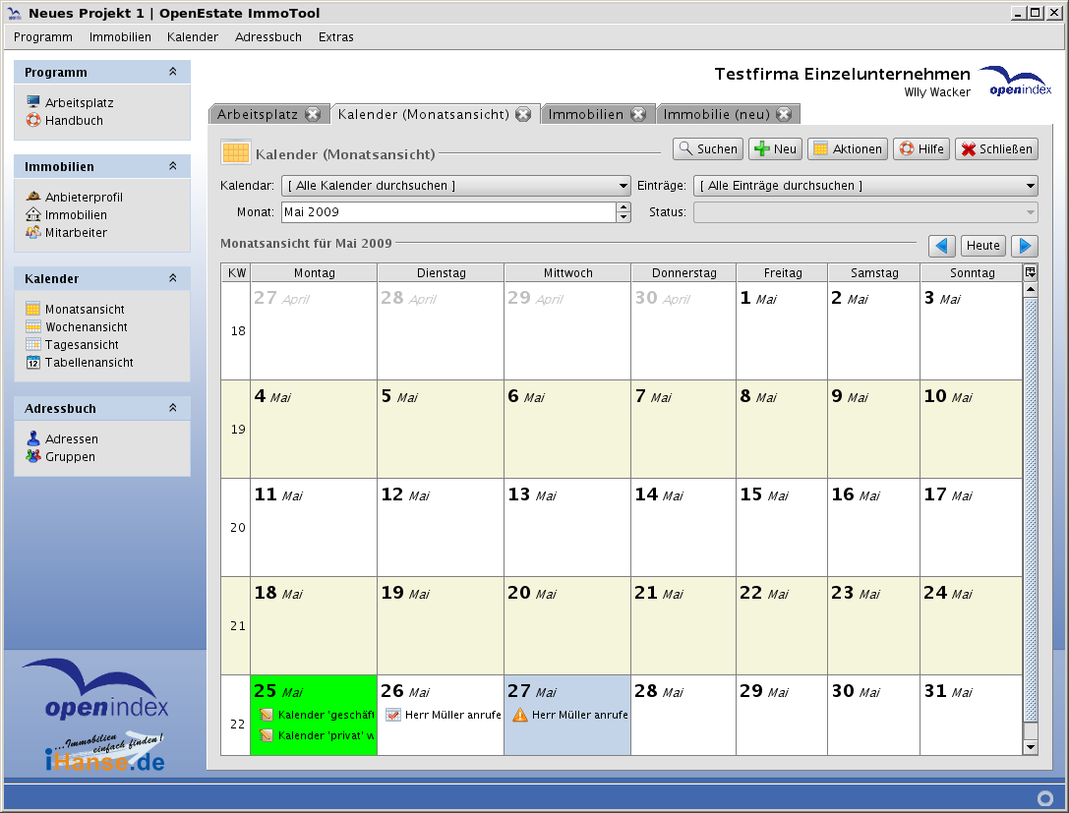Image resolution: width=1069 pixels, height=813 pixels.
Task: Open Mitarbeiter in the sidebar
Action: tap(76, 232)
